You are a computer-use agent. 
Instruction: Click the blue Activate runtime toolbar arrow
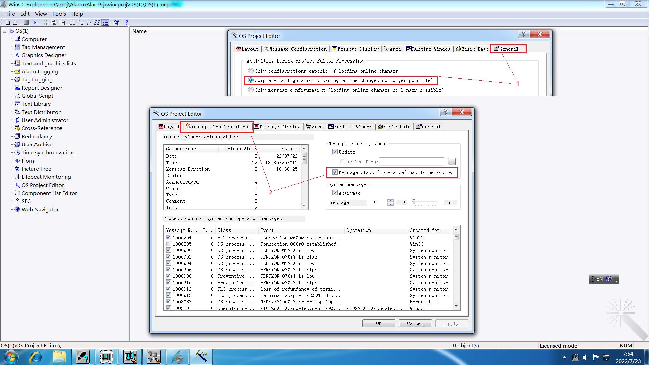point(35,22)
